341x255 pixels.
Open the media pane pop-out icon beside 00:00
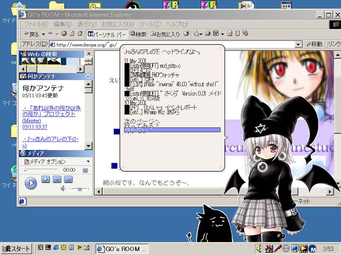85,170
